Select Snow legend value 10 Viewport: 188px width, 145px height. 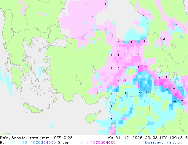coord(93,143)
